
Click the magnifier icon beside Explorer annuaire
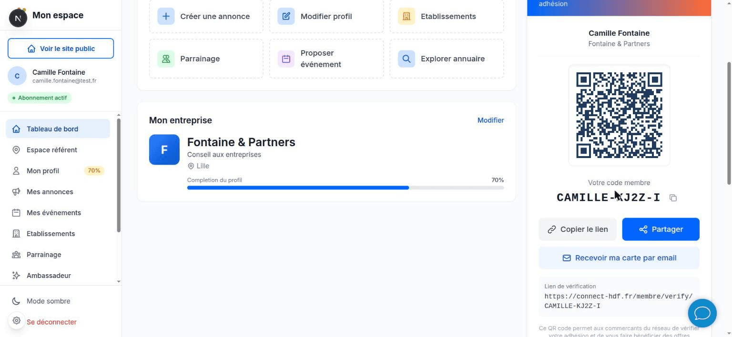click(407, 59)
